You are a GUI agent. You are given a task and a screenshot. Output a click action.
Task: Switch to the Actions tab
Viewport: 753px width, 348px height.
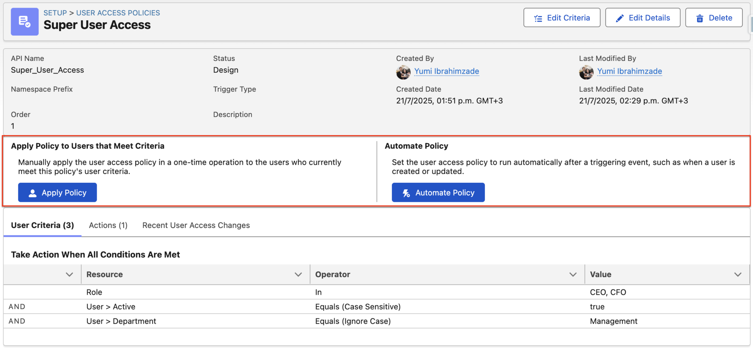pos(108,225)
